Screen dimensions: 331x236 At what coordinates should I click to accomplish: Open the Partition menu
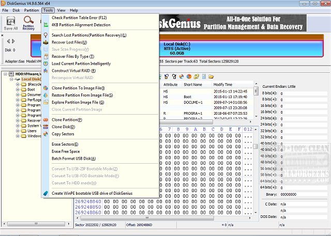pyautogui.click(x=32, y=10)
